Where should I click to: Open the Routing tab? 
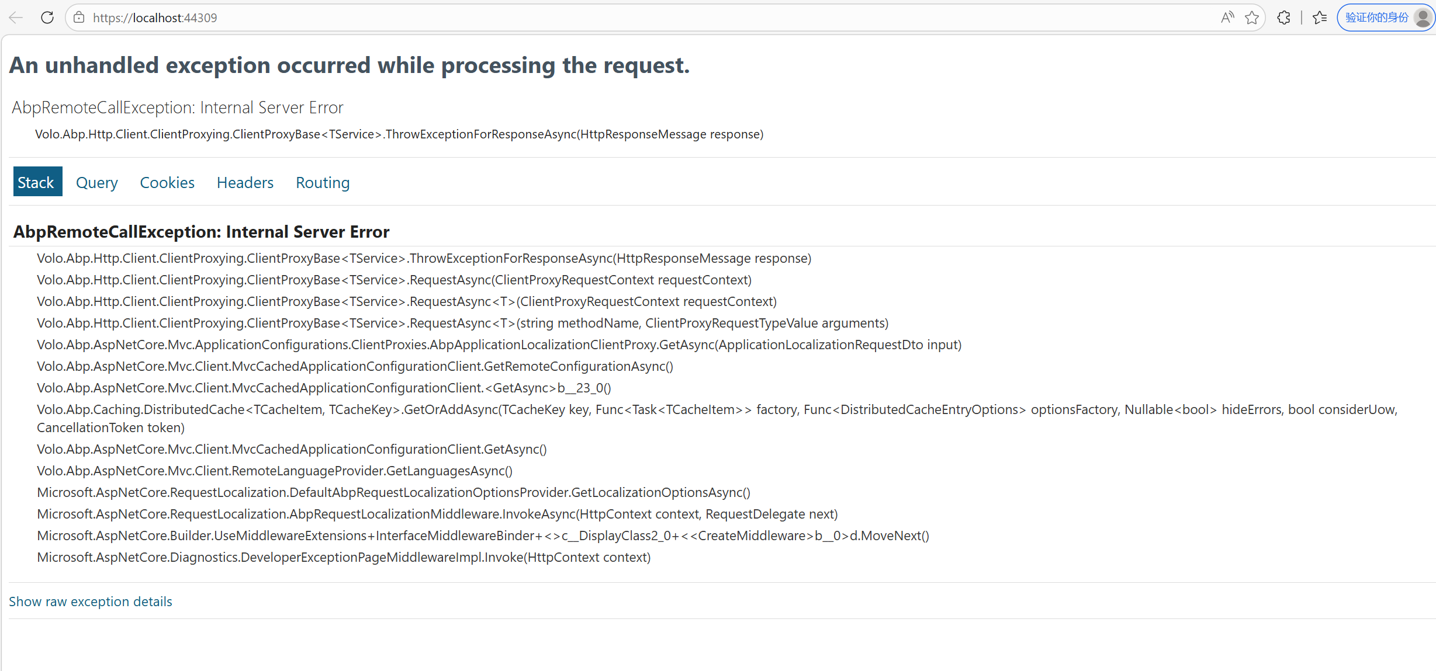[323, 182]
